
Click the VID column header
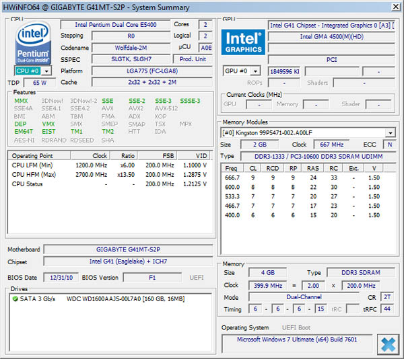click(193, 156)
